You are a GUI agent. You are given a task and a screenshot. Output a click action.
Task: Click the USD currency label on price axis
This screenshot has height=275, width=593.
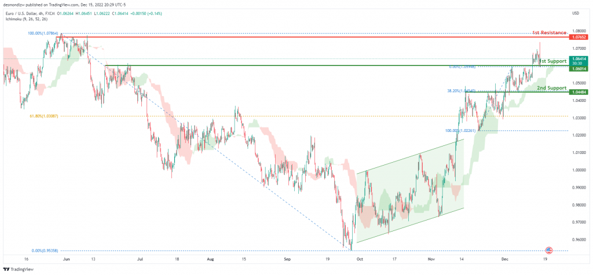[576, 13]
